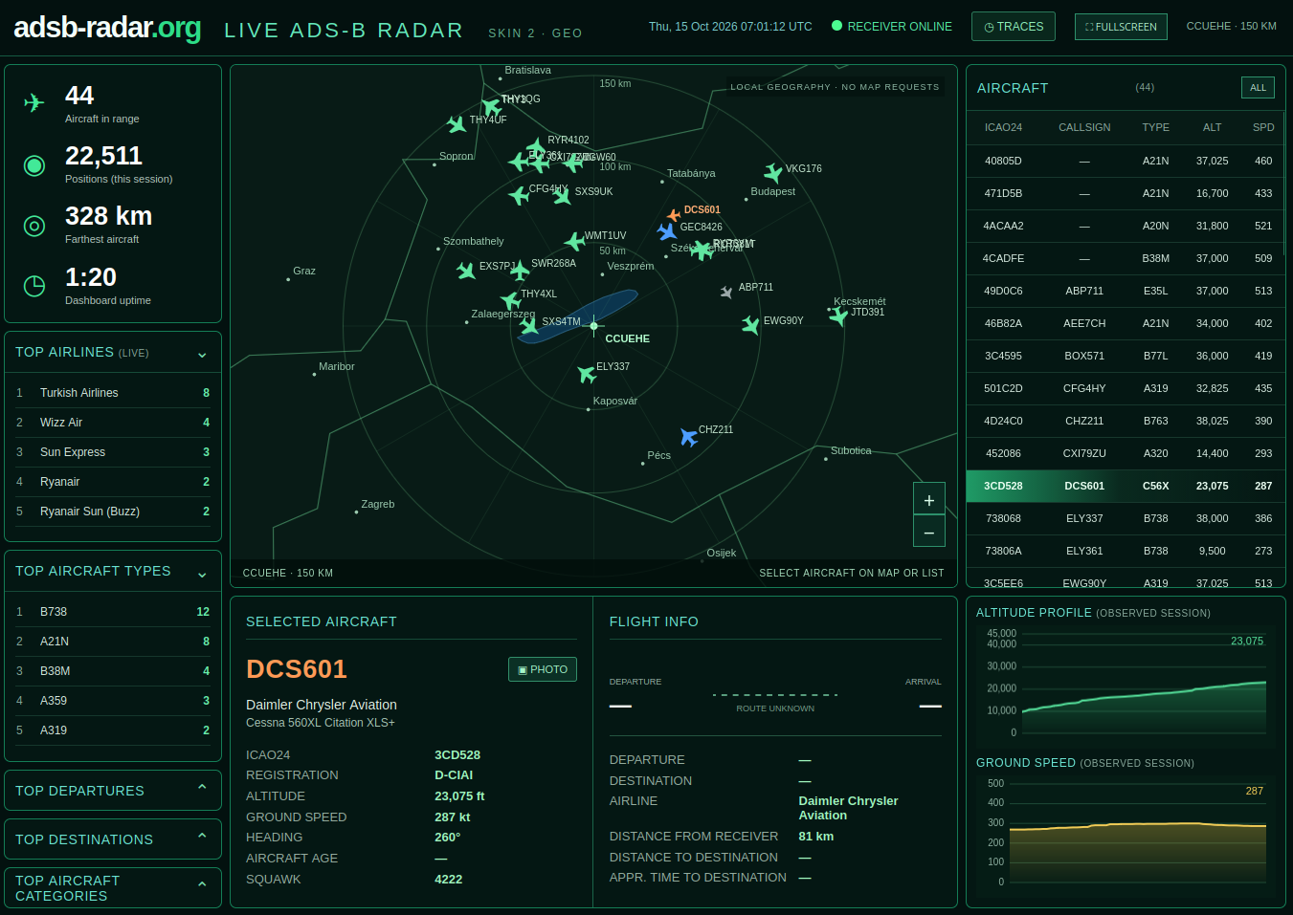
Task: Select aircraft row ABP711
Action: coord(1126,291)
